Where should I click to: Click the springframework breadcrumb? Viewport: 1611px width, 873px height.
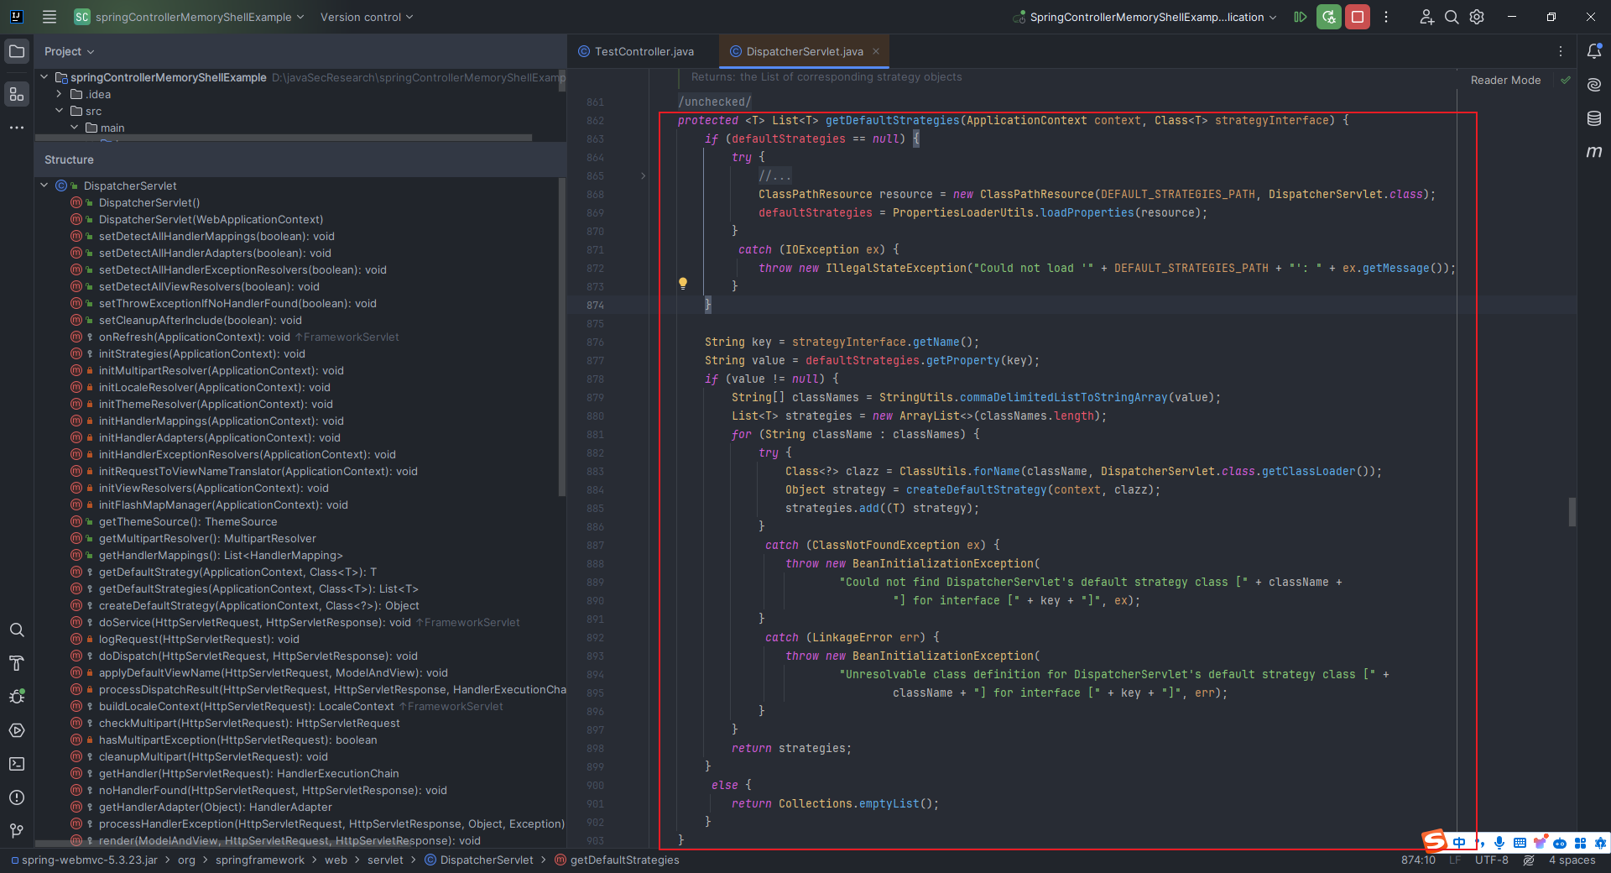[259, 860]
